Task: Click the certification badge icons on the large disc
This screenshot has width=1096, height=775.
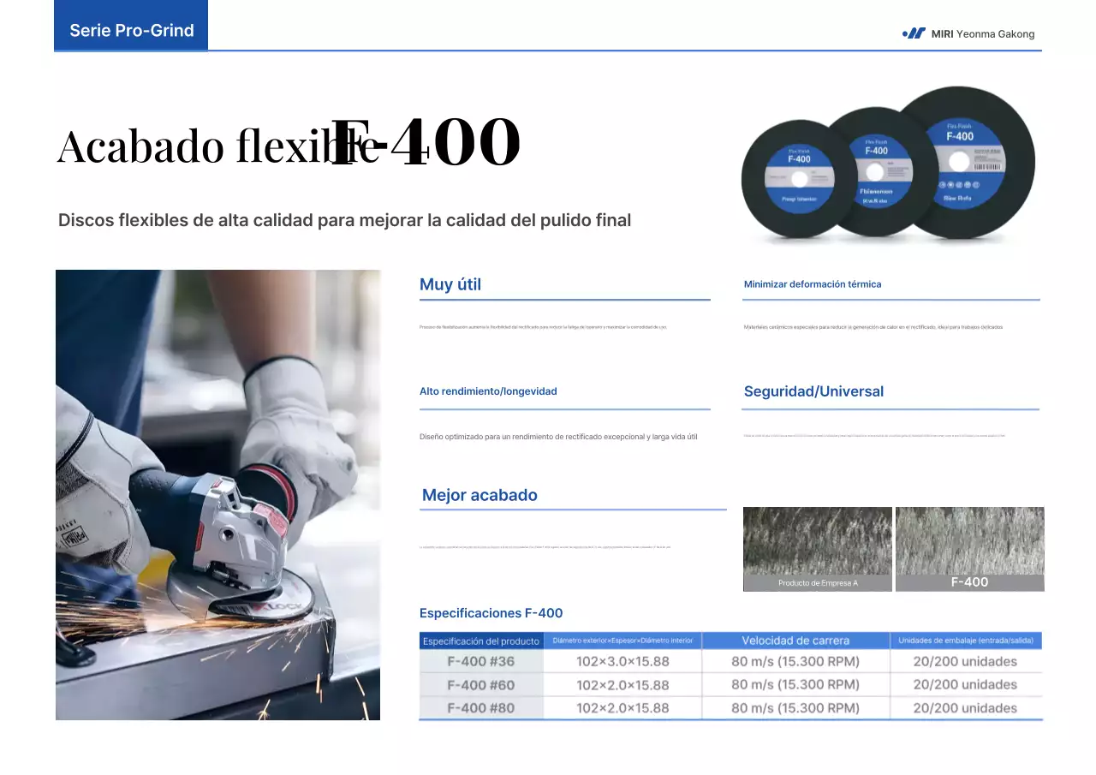Action: pos(959,186)
